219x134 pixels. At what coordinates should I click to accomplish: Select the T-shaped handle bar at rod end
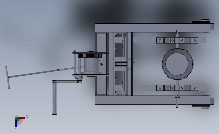(x=8, y=77)
